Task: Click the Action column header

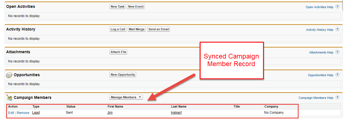Action: point(13,106)
